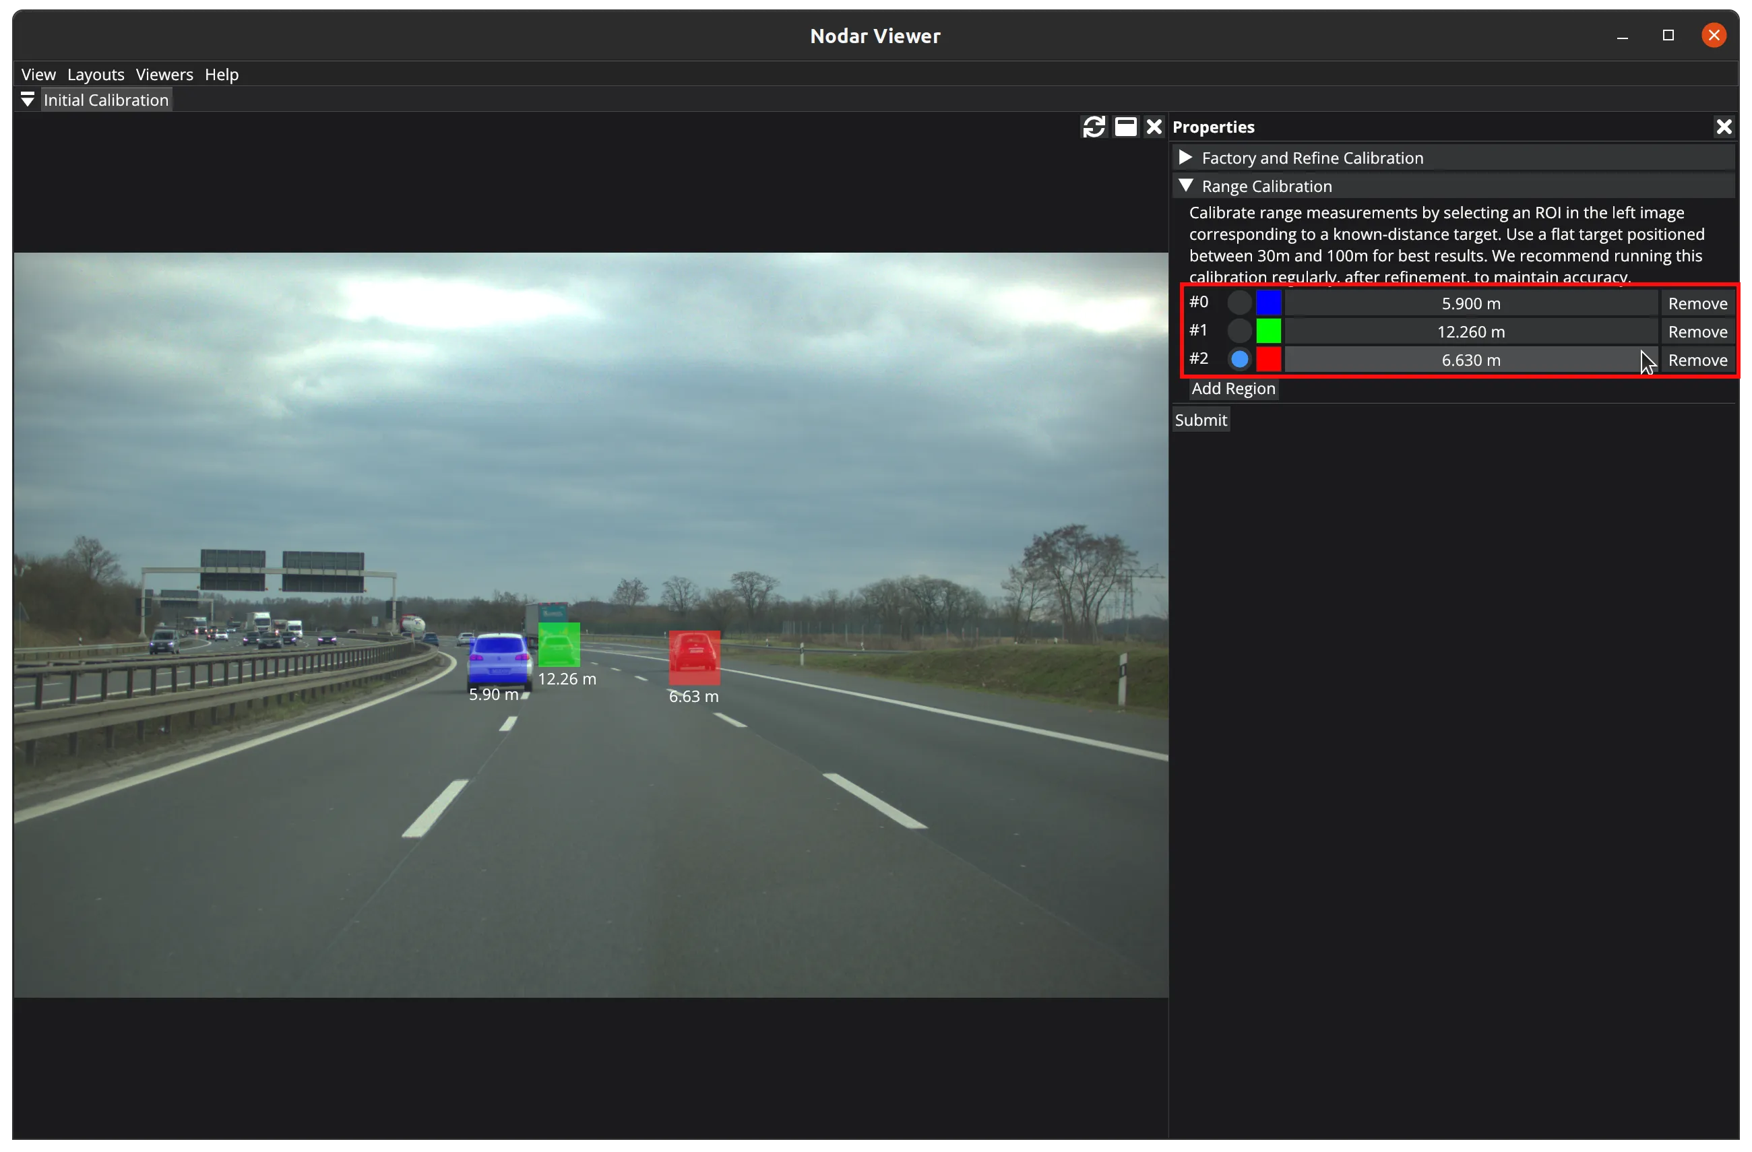Click the red color swatch for region #2
This screenshot has height=1152, width=1752.
[1268, 359]
